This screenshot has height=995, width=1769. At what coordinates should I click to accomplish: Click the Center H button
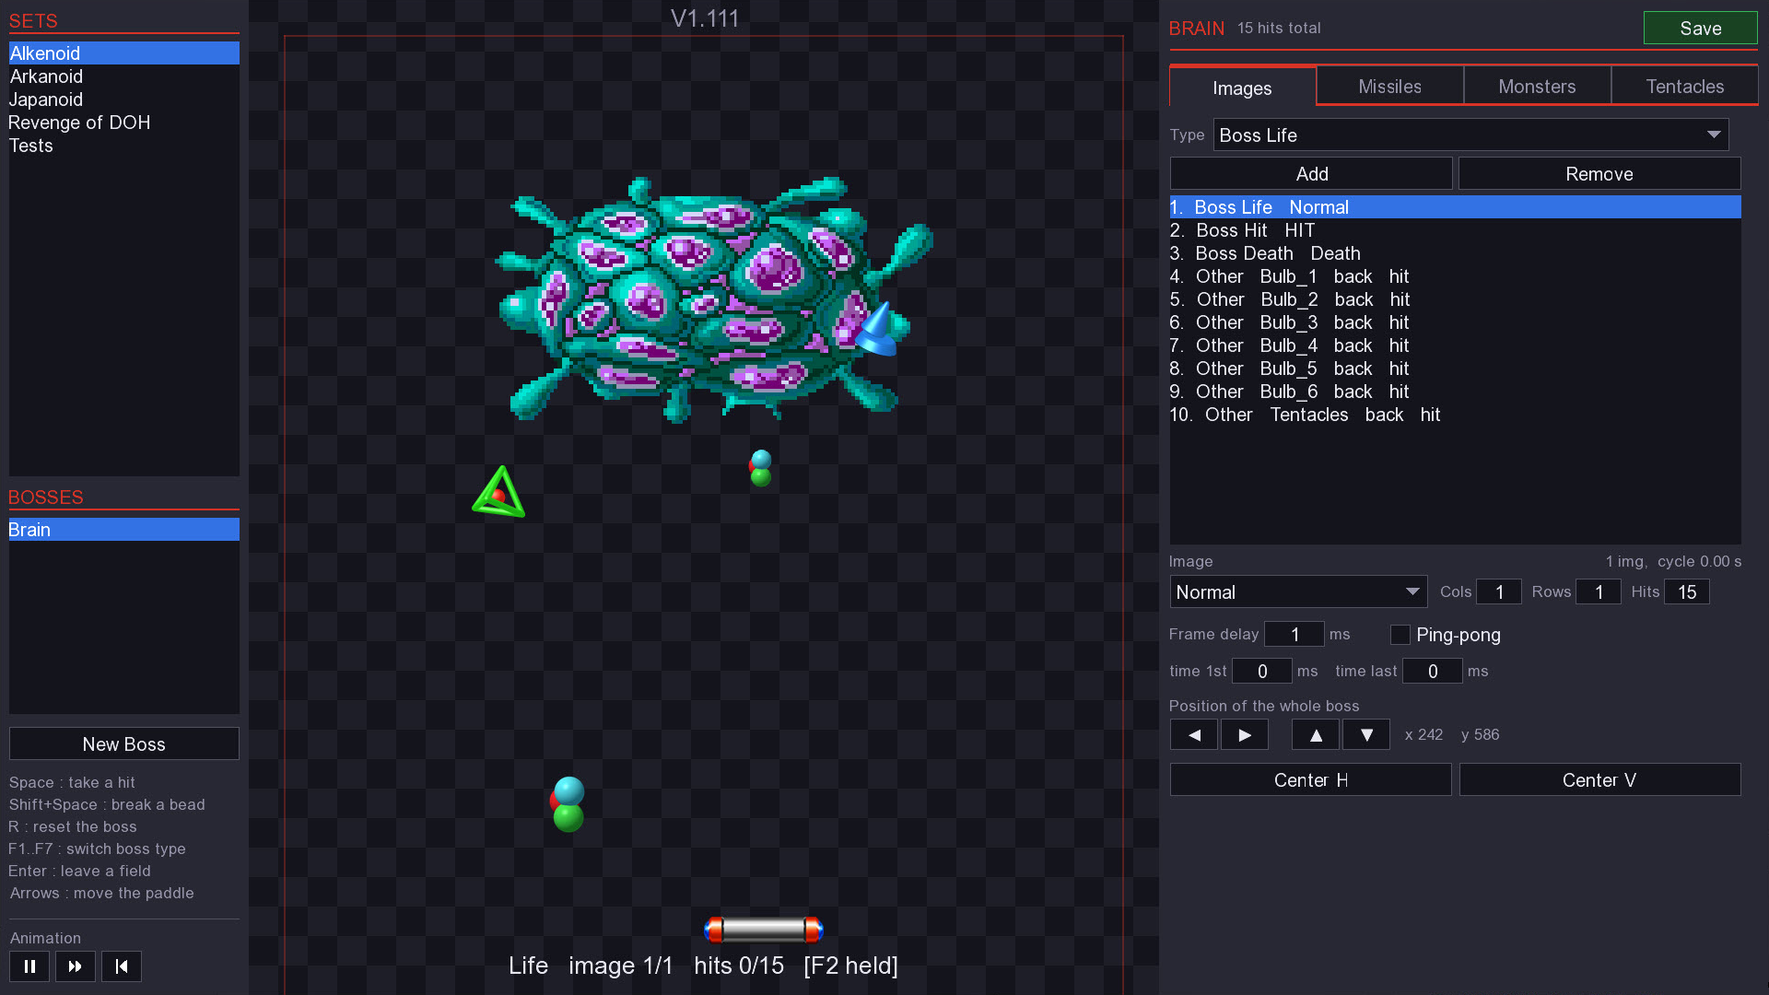pyautogui.click(x=1310, y=780)
